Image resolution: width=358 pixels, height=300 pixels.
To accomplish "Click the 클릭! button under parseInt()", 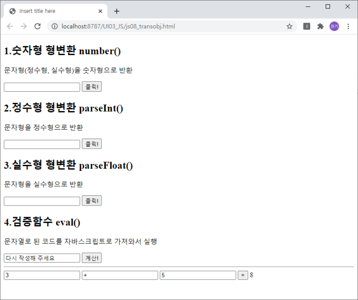I will pyautogui.click(x=92, y=144).
